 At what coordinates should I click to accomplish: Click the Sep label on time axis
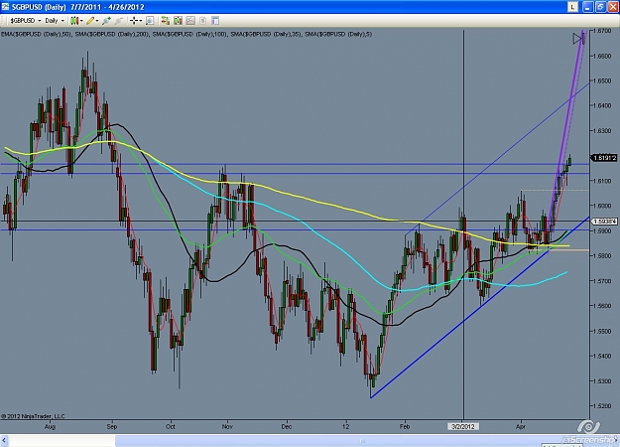click(x=112, y=426)
